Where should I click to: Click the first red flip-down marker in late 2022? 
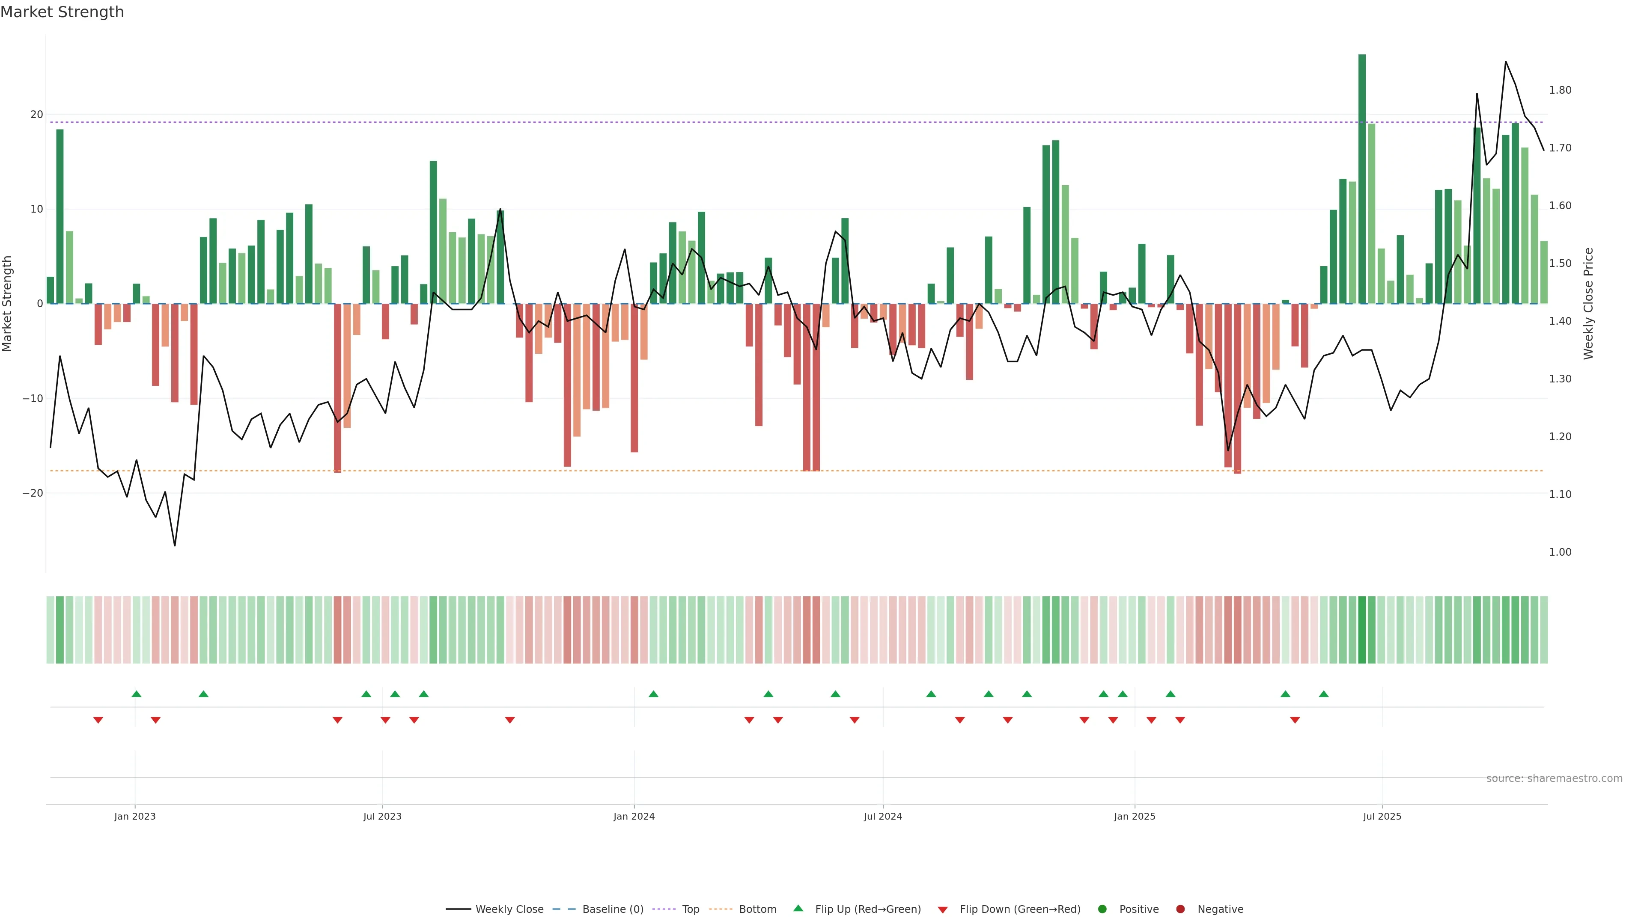pyautogui.click(x=98, y=720)
